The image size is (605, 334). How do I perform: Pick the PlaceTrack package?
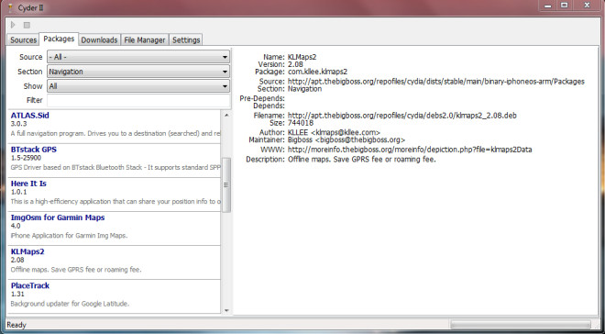click(x=114, y=296)
